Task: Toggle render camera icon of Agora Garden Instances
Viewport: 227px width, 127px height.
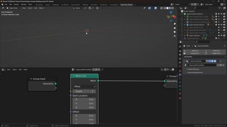Action: [224, 14]
